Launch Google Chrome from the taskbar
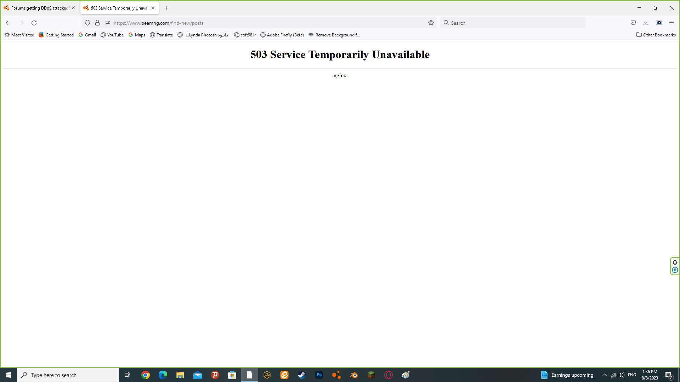 [x=146, y=375]
